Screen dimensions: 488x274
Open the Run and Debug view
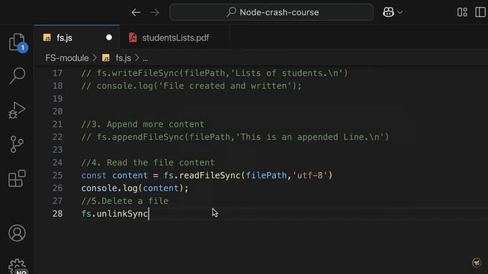(17, 110)
